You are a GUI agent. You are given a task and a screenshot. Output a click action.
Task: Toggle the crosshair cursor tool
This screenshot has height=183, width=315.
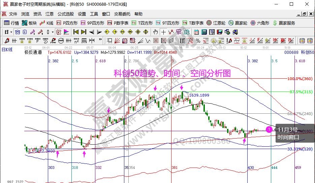163,32
